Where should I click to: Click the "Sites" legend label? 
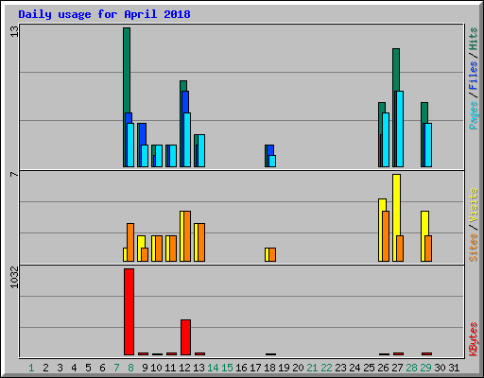point(474,248)
